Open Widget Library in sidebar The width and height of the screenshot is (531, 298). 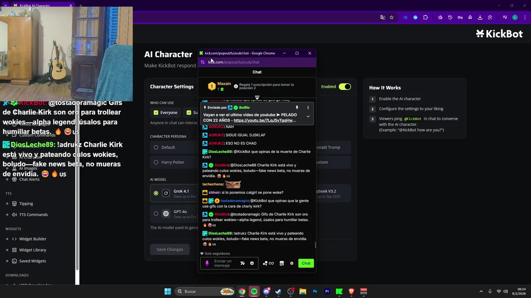[33, 250]
